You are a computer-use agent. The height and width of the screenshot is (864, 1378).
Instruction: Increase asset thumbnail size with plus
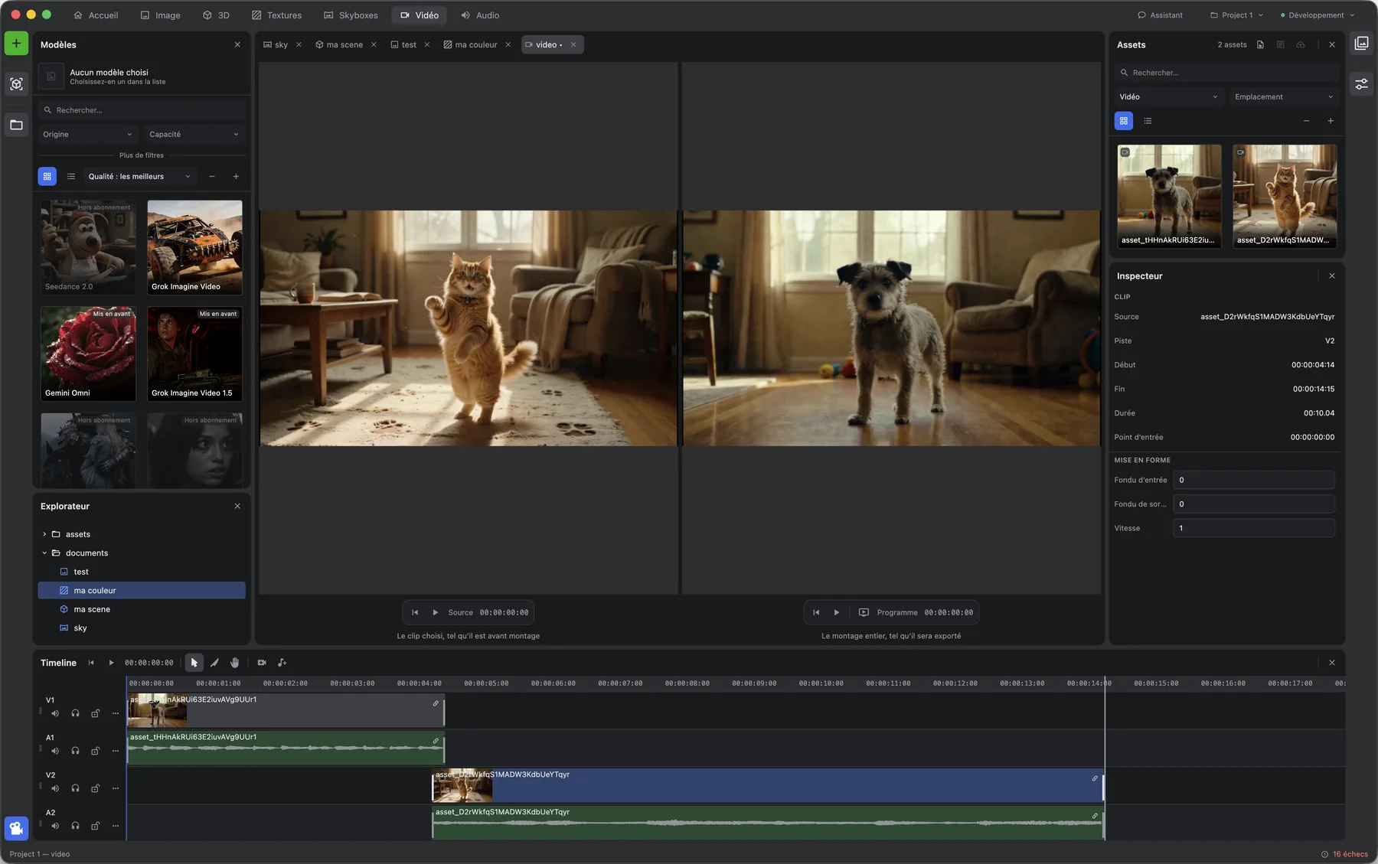tap(1331, 121)
